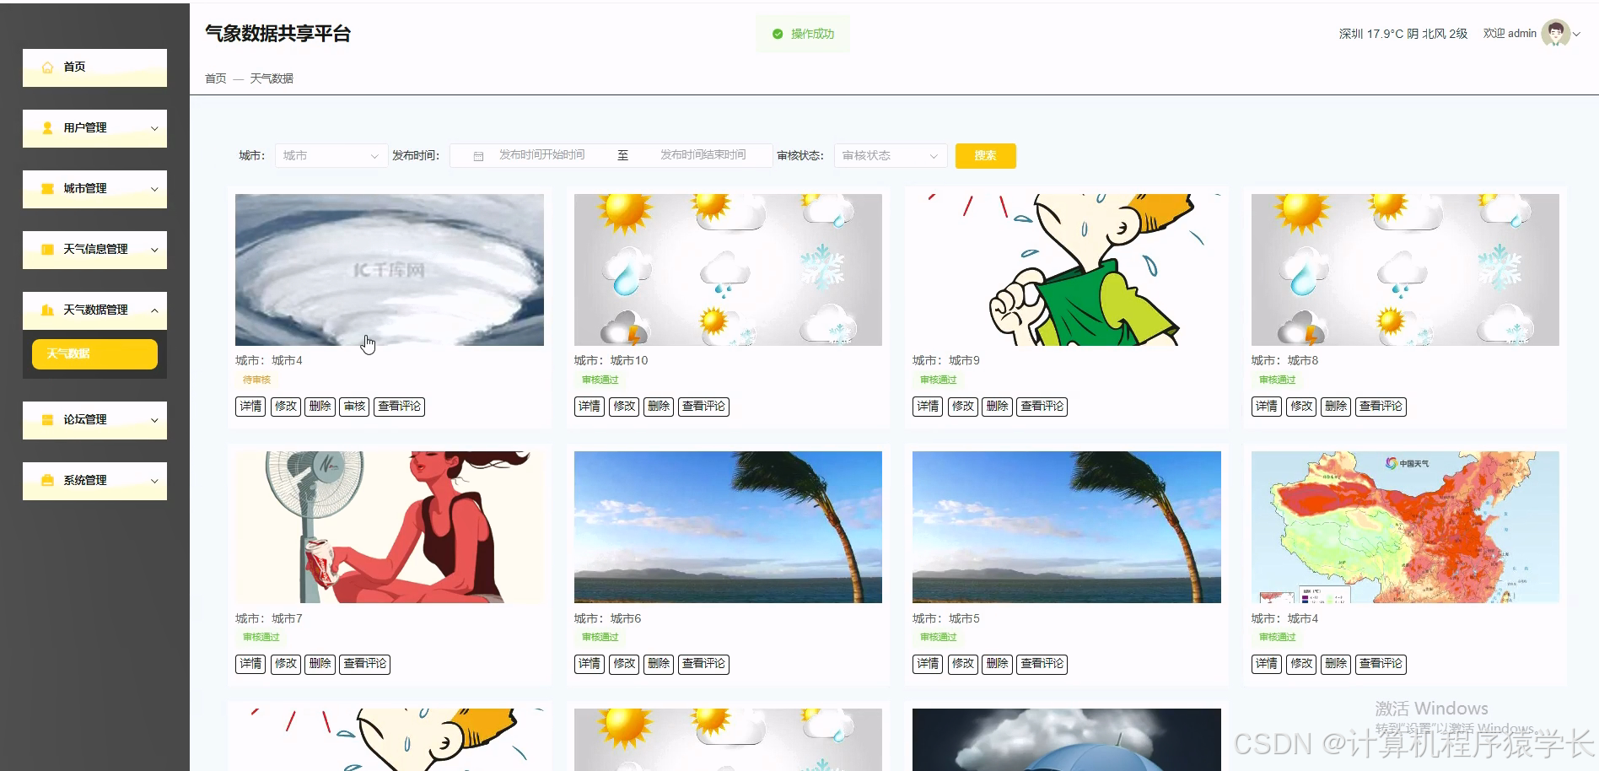The width and height of the screenshot is (1599, 771).
Task: Click the 用户管理 user icon
Action: pos(47,128)
